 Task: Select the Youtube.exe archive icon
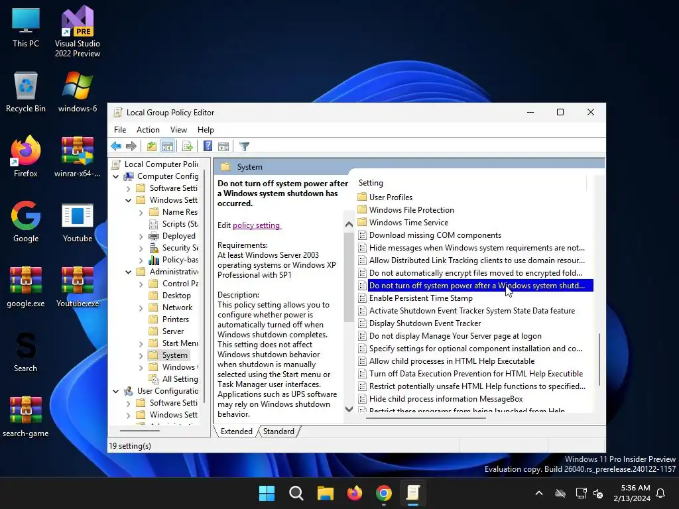pyautogui.click(x=78, y=287)
